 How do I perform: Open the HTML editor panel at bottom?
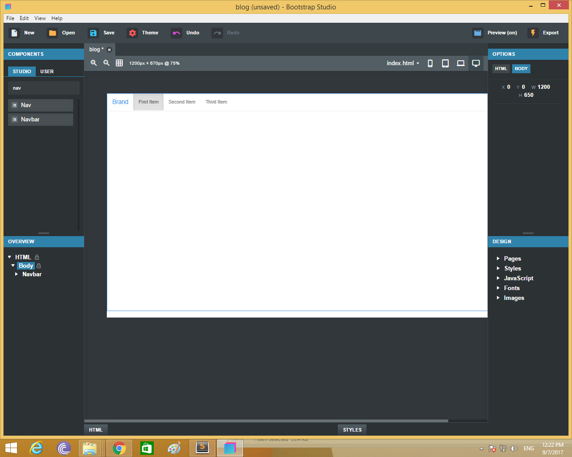[x=95, y=429]
